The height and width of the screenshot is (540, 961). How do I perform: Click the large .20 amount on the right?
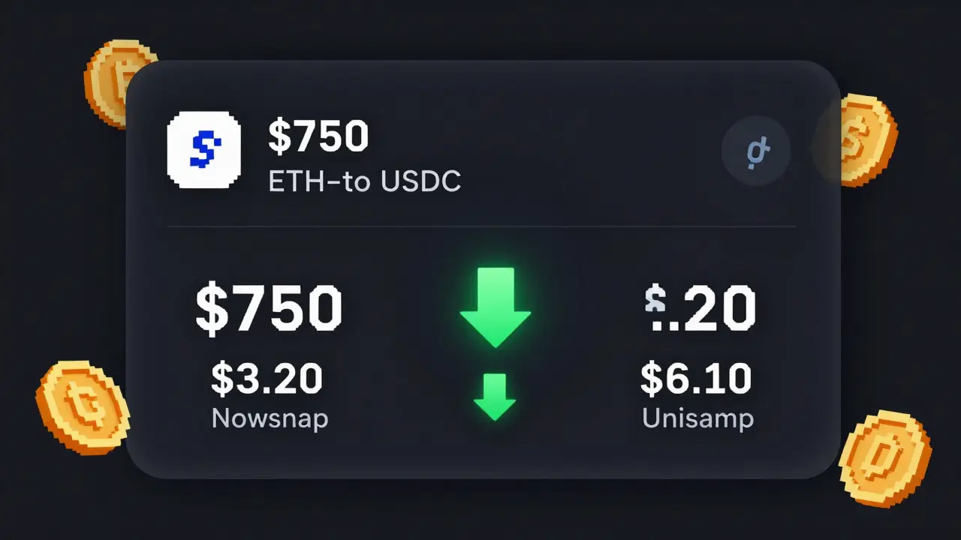point(712,308)
